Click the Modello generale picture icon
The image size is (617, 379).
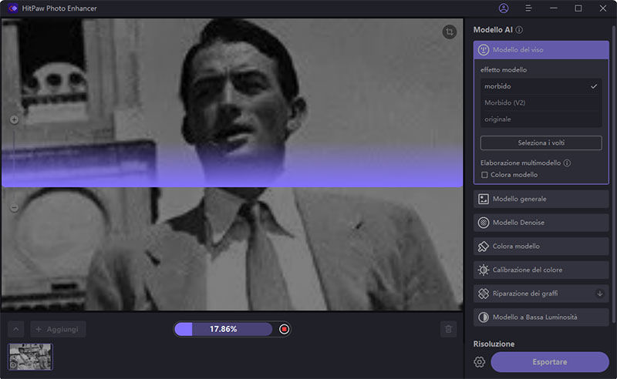coord(484,199)
